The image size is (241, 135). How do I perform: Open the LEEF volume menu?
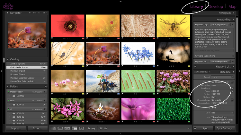pyautogui.click(x=45, y=100)
